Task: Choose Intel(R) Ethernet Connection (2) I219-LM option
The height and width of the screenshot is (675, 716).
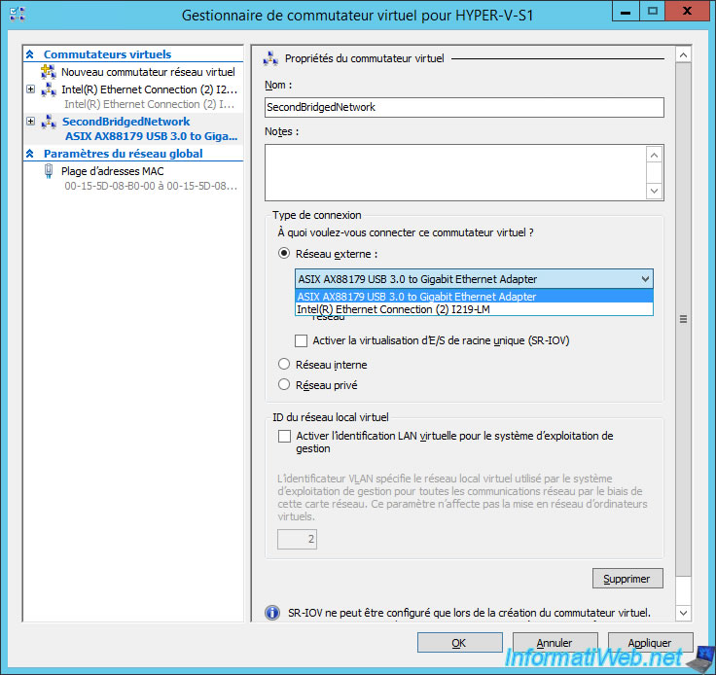Action: coord(474,309)
